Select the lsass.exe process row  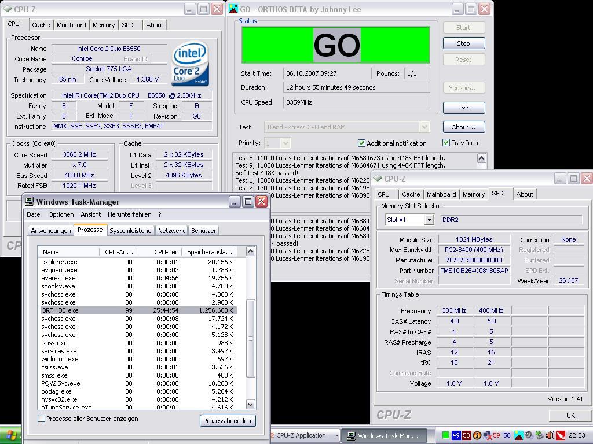pyautogui.click(x=138, y=343)
